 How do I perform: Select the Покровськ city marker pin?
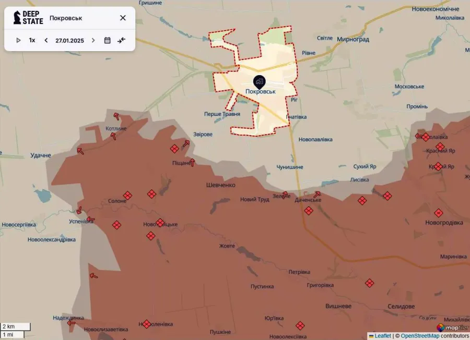pos(259,82)
